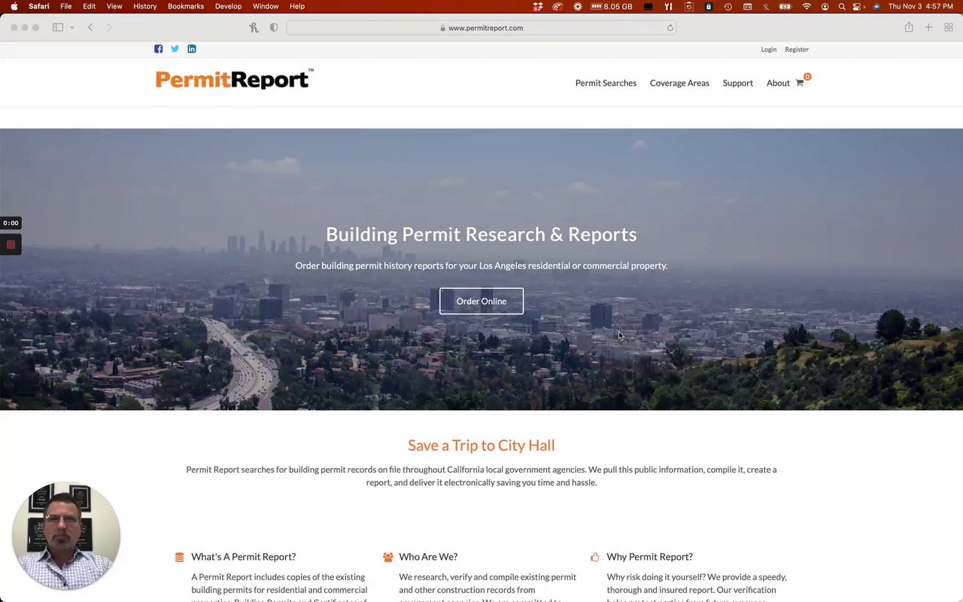963x602 pixels.
Task: Click the PermitReport logo
Action: tap(234, 79)
